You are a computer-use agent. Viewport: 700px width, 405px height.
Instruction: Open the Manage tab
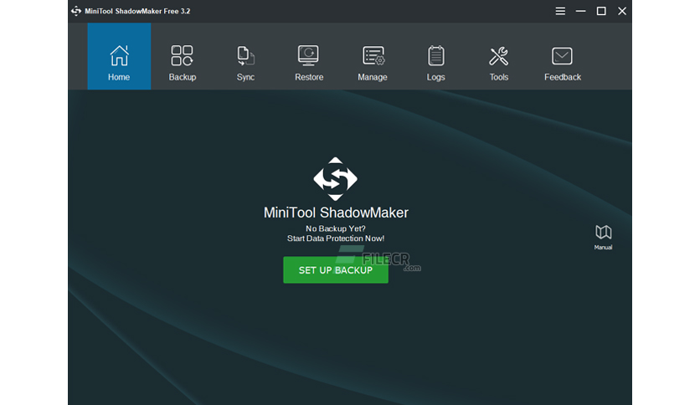coord(373,63)
